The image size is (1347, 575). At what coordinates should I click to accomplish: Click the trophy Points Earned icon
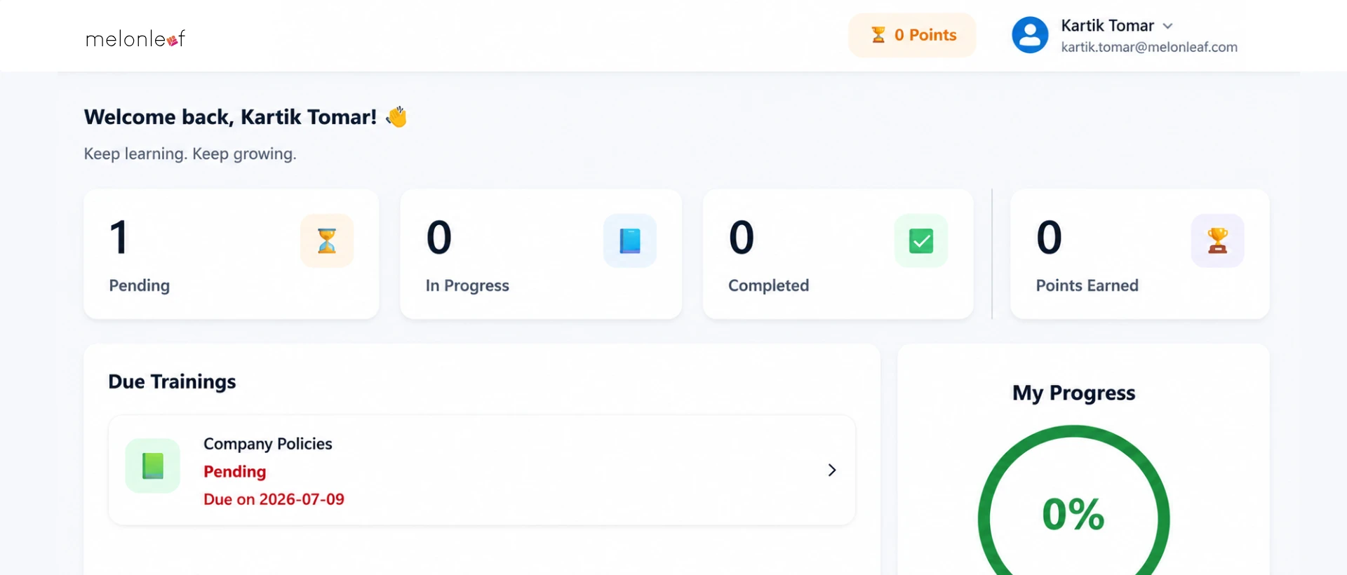(1218, 241)
